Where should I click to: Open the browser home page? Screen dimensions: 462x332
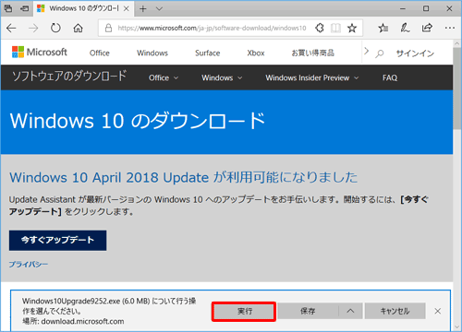78,29
